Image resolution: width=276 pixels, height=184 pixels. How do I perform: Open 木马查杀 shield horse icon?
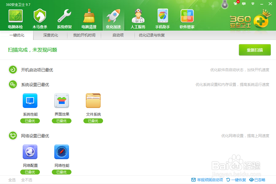click(x=40, y=16)
